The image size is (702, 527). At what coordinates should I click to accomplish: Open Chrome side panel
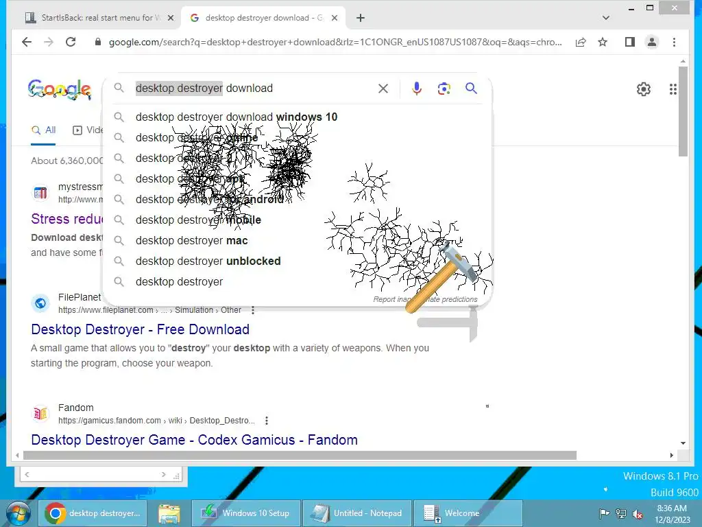click(x=630, y=42)
